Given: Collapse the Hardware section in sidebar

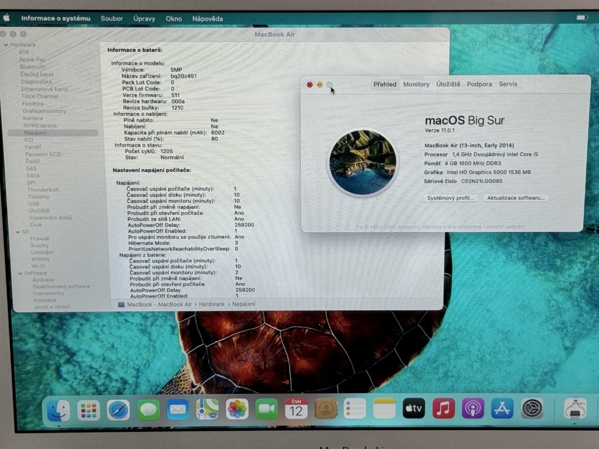Looking at the screenshot, I should pyautogui.click(x=6, y=44).
